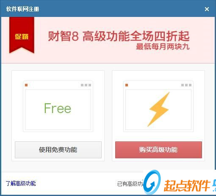Click the orange square in Free window thumbnail

click(x=26, y=85)
